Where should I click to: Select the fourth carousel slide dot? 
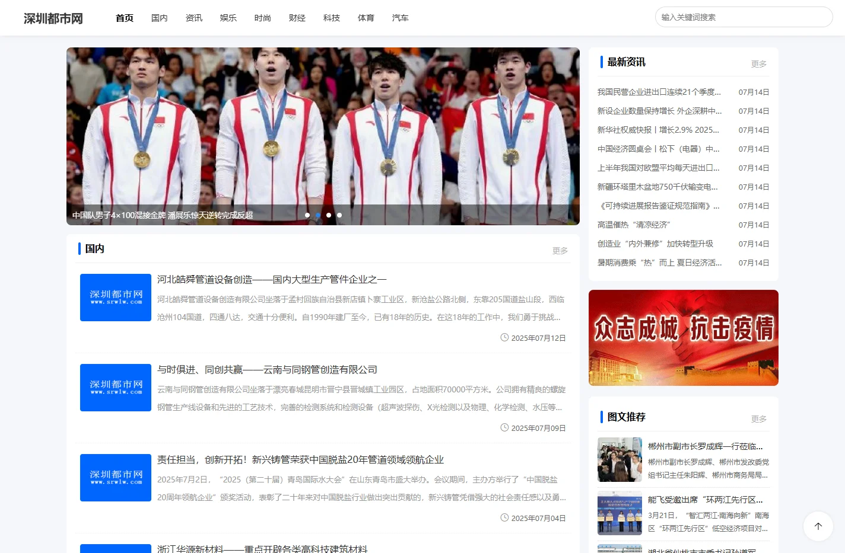pyautogui.click(x=339, y=215)
